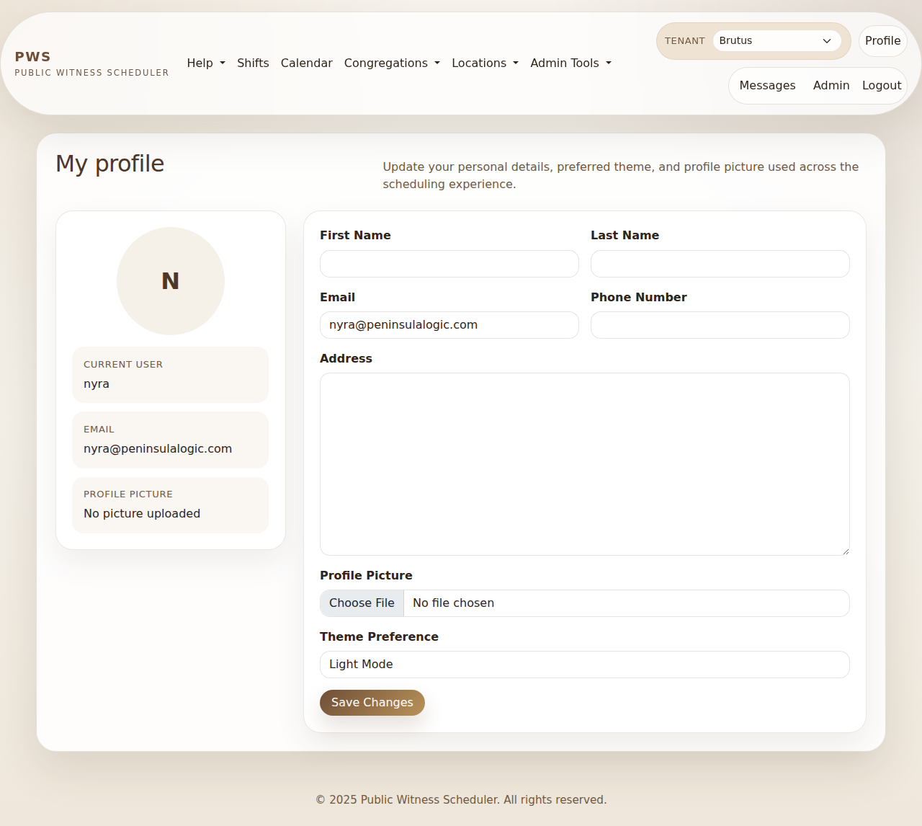The height and width of the screenshot is (826, 922).
Task: Select Shifts in the navigation bar
Action: coord(253,63)
